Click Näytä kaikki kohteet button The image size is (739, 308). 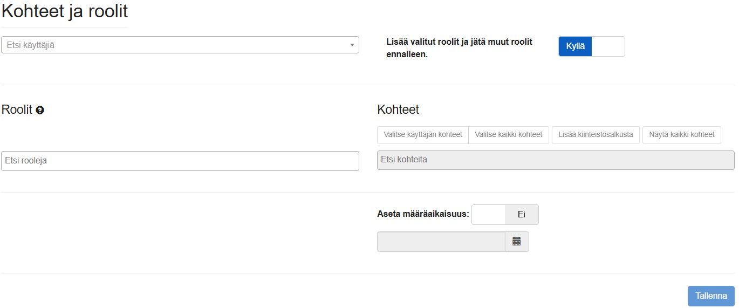pyautogui.click(x=682, y=135)
